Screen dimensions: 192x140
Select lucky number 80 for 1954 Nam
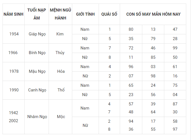(131, 29)
